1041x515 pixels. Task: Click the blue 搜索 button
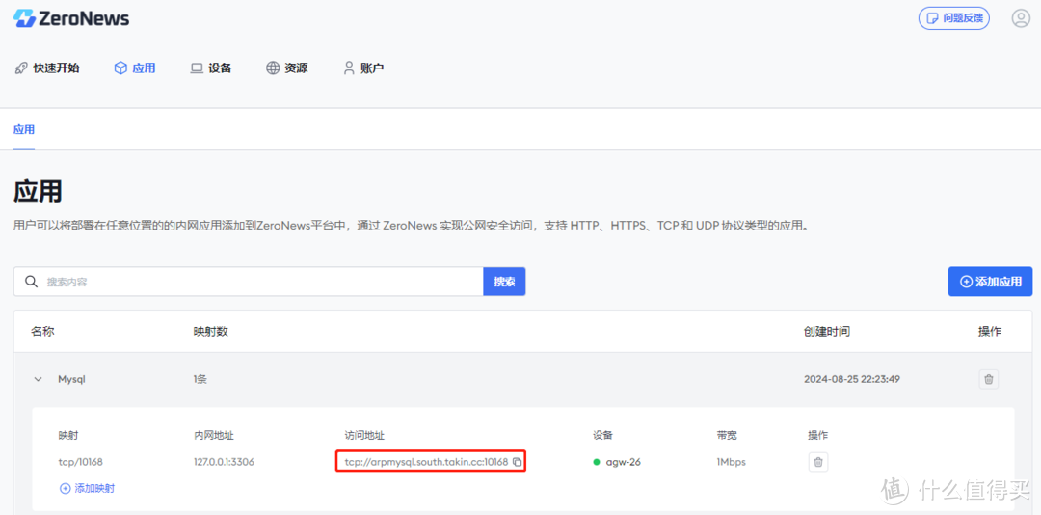[x=504, y=282]
